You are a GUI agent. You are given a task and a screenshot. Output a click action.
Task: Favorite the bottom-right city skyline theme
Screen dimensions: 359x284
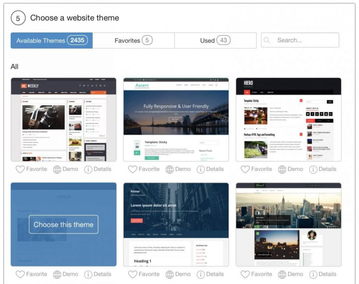tap(245, 274)
